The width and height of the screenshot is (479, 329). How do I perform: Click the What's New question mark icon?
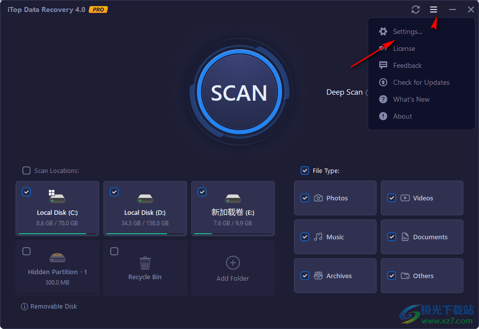click(383, 99)
